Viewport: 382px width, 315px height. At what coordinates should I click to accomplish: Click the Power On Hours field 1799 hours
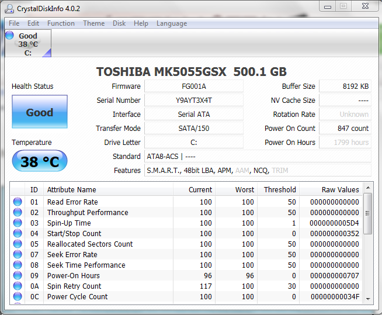click(x=345, y=143)
